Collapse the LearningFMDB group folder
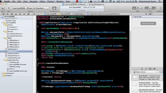The height and width of the screenshot is (93, 166). coord(2,23)
